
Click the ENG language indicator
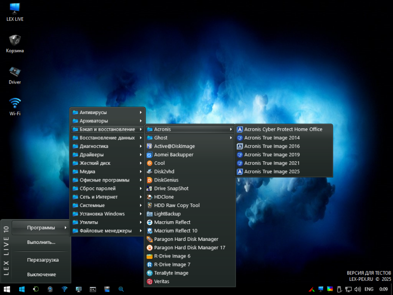coord(368,289)
